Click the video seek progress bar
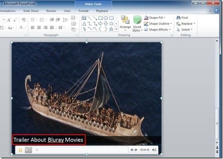Viewport: 223px width, 159px height. tap(80, 150)
